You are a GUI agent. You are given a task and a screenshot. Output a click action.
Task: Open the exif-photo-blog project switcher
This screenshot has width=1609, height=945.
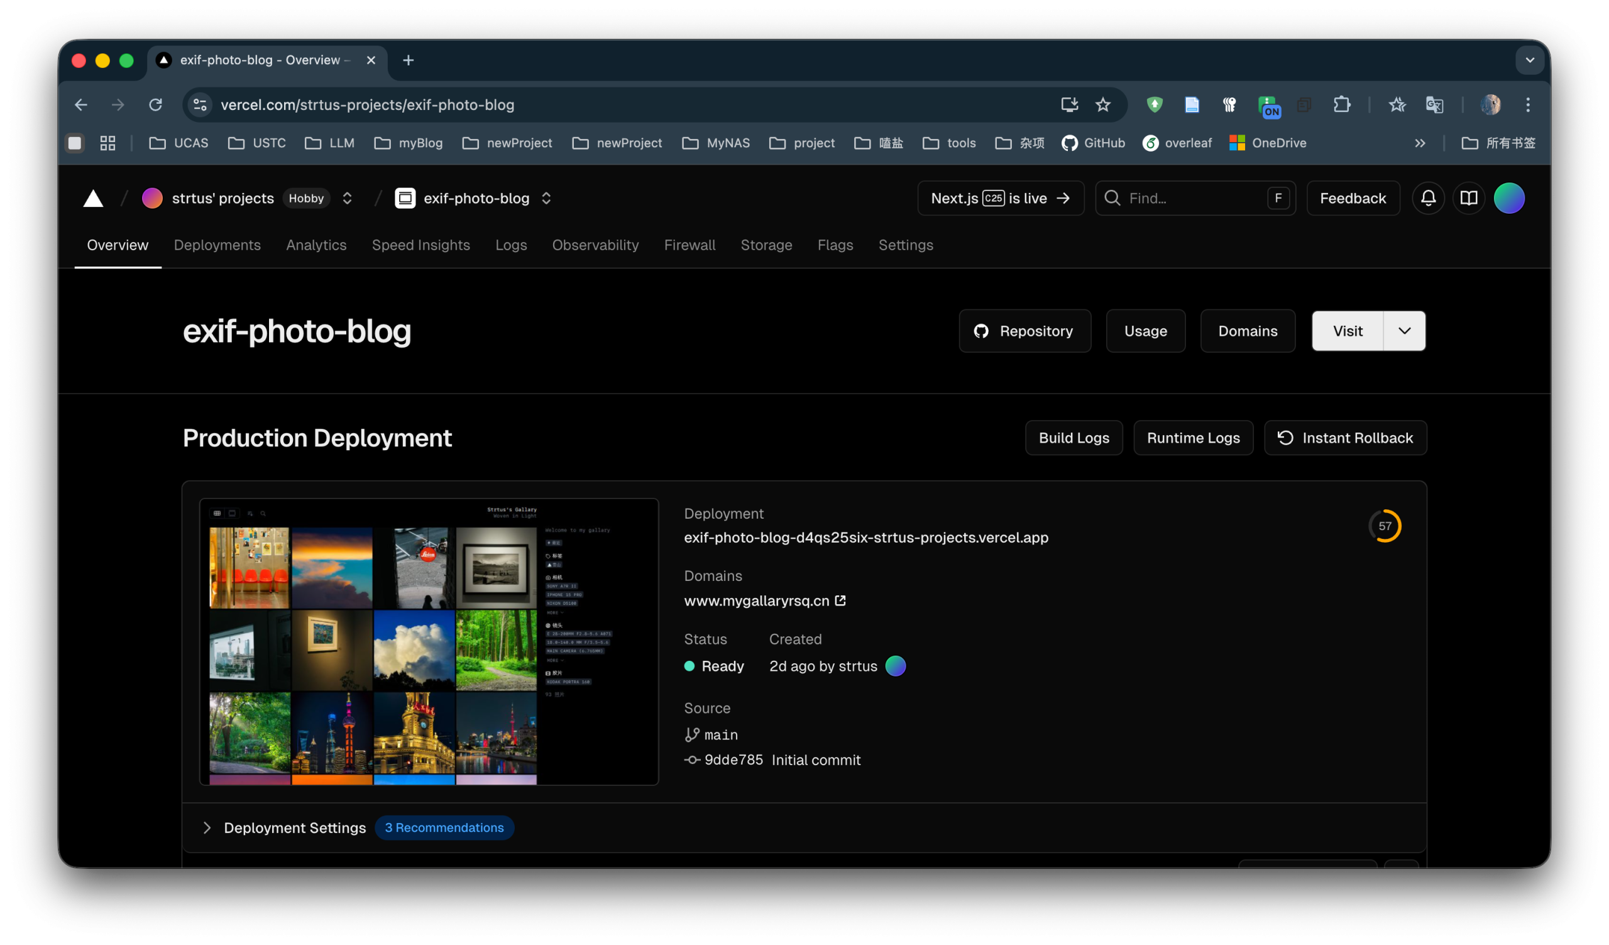pyautogui.click(x=547, y=199)
